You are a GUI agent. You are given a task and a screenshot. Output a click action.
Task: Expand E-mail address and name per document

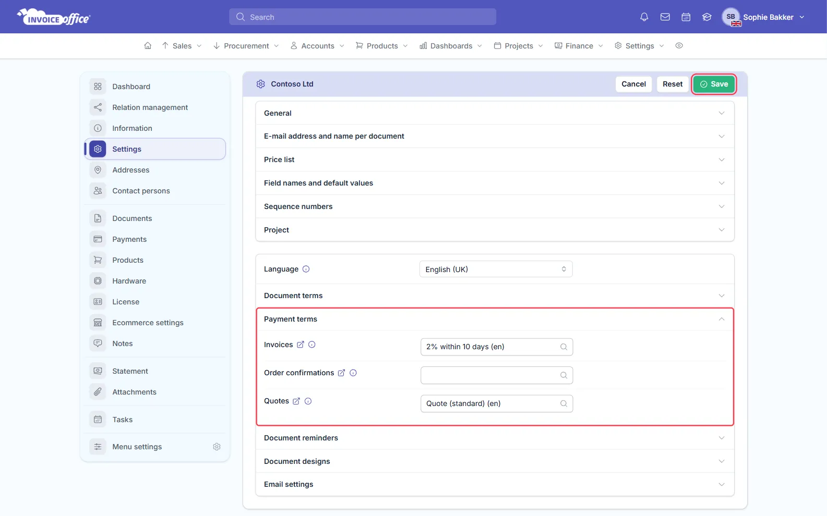click(x=495, y=136)
